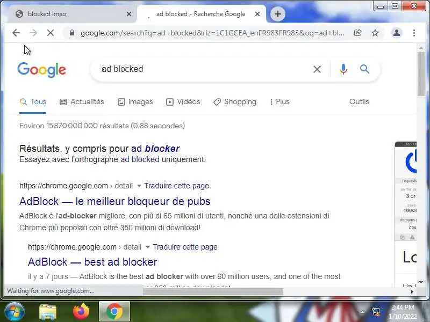Stop loading the page
The width and height of the screenshot is (430, 322).
[x=51, y=33]
